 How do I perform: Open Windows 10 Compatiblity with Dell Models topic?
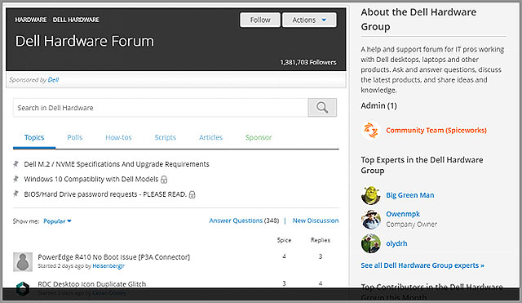click(x=91, y=179)
